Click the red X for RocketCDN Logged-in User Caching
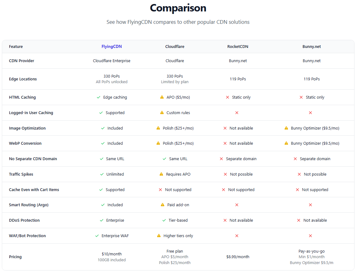Screen dimensions: 357x273 237,113
